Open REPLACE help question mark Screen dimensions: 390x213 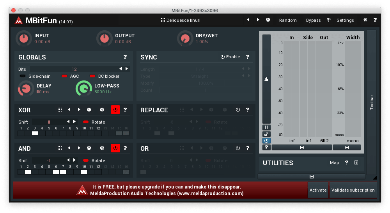(248, 110)
